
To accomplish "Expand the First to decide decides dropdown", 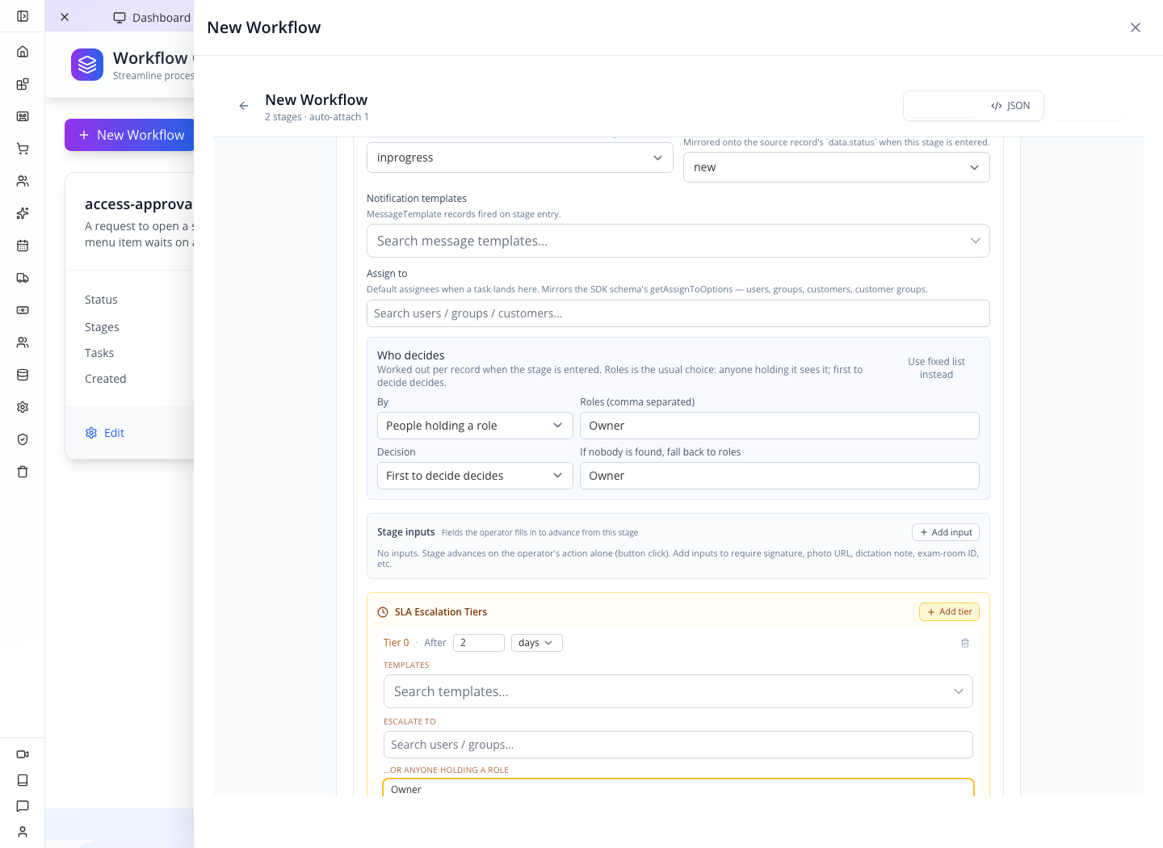I will click(x=475, y=476).
